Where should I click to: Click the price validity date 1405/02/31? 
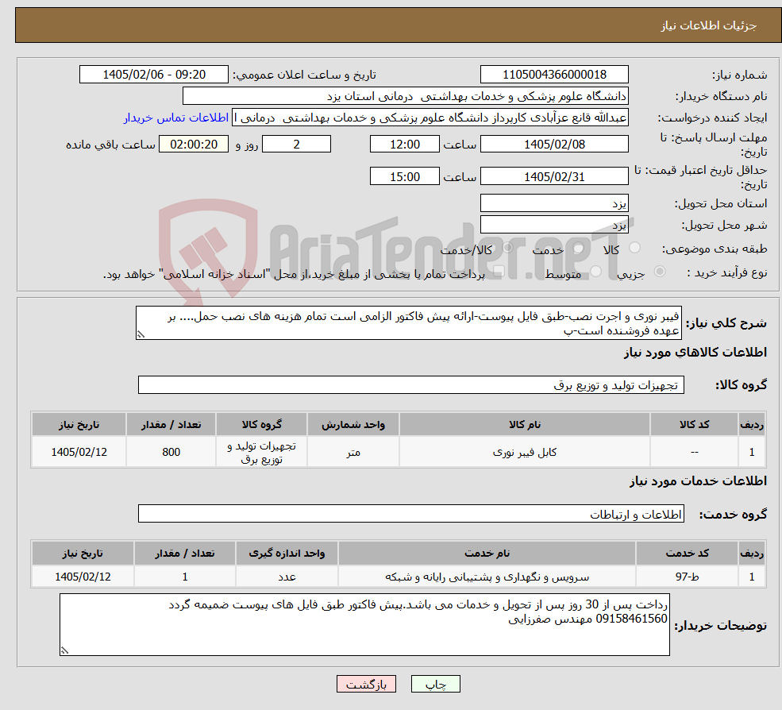554,176
